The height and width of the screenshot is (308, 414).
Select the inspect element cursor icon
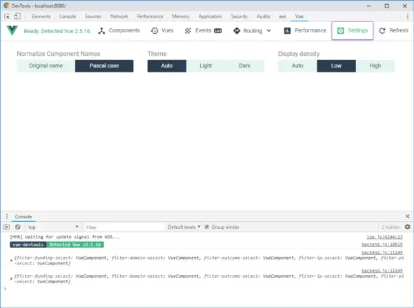[x=7, y=17]
